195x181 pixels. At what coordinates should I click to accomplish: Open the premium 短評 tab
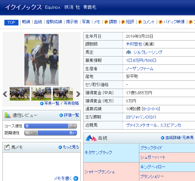[x=130, y=22]
